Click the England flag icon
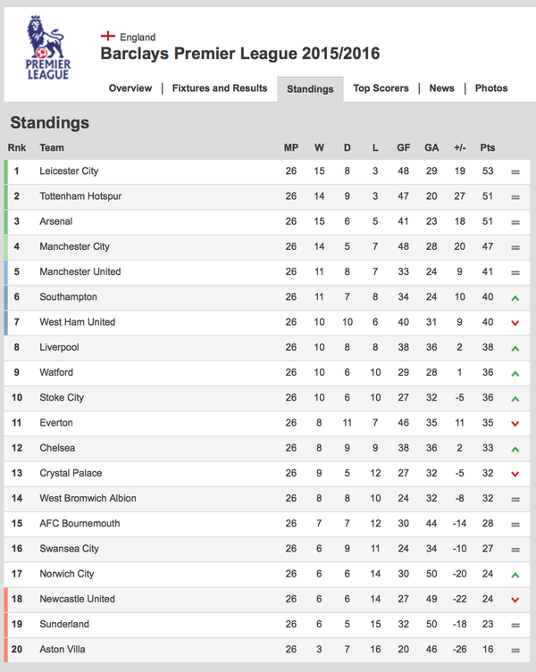 tap(108, 36)
